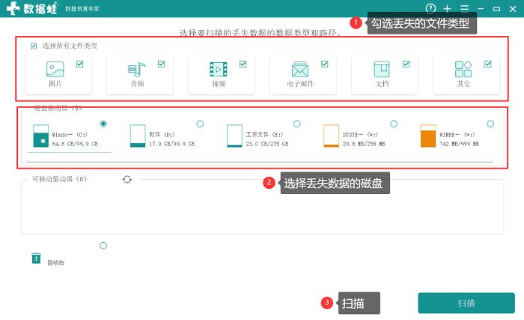Click the 文档 document type icon

click(x=382, y=69)
